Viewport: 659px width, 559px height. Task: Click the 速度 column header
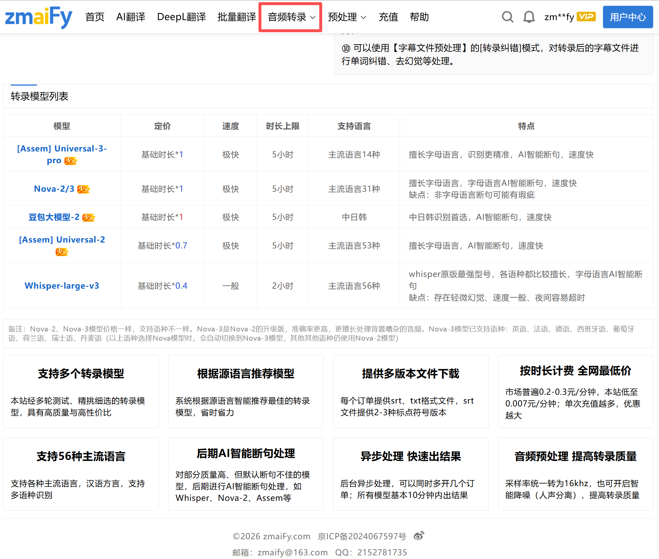[231, 126]
